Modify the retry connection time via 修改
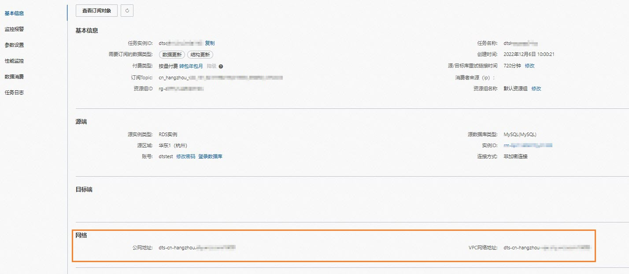This screenshot has height=274, width=629. pos(529,66)
